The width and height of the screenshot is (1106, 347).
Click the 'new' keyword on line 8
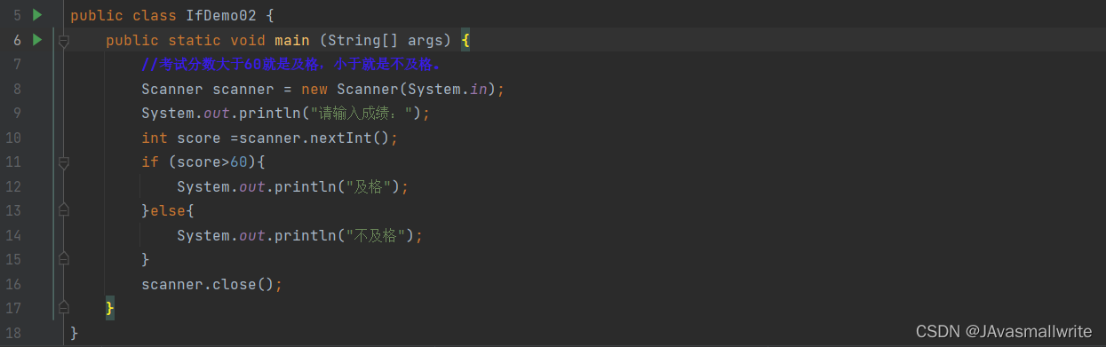pos(314,89)
